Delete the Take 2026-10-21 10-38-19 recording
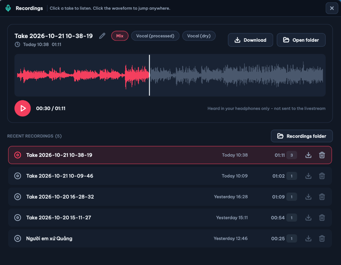The image size is (341, 265). (322, 155)
